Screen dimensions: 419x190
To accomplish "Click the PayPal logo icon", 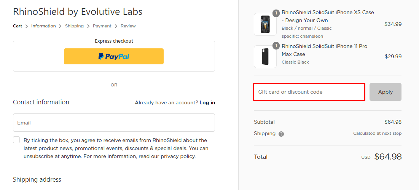I will pos(100,56).
